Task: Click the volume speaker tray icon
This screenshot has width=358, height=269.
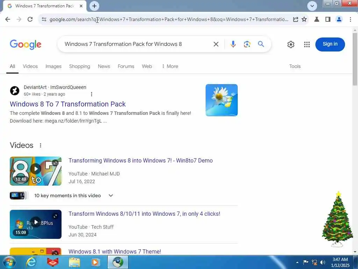Action: tap(323, 262)
